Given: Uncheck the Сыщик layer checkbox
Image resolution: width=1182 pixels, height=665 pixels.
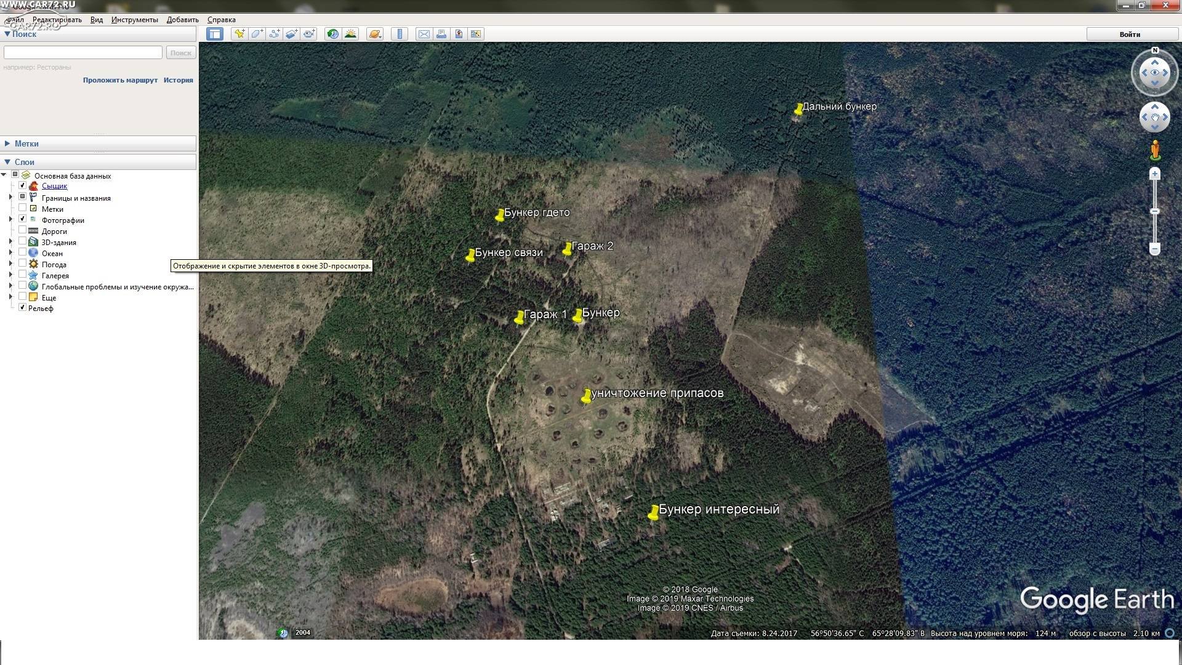Looking at the screenshot, I should point(23,185).
